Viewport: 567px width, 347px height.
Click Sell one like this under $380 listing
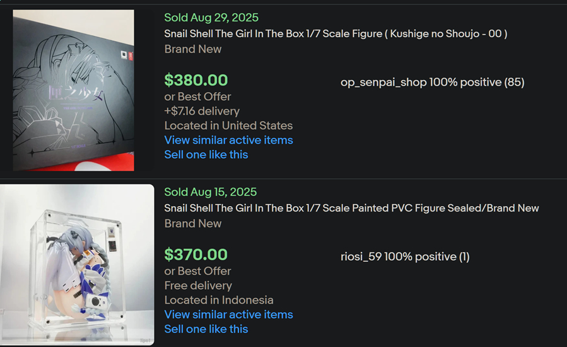pos(206,154)
